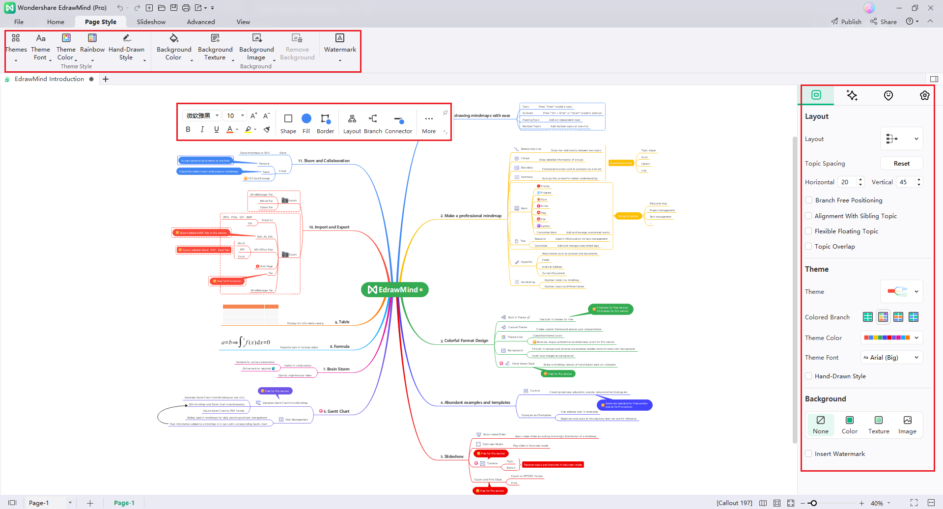The width and height of the screenshot is (943, 509).
Task: Click the Background Image tool
Action: coord(256,38)
